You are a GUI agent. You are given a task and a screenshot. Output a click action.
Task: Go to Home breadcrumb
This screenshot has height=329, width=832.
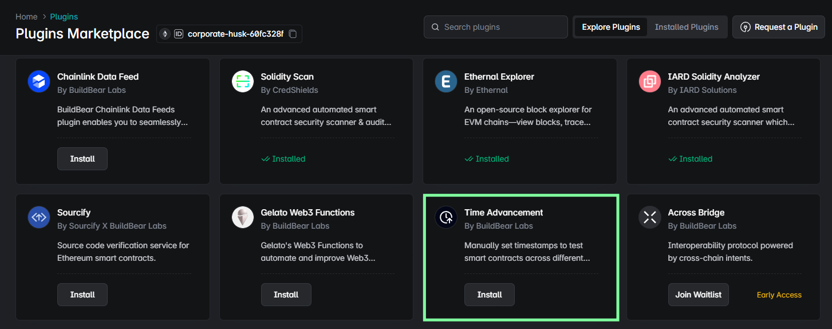point(26,17)
